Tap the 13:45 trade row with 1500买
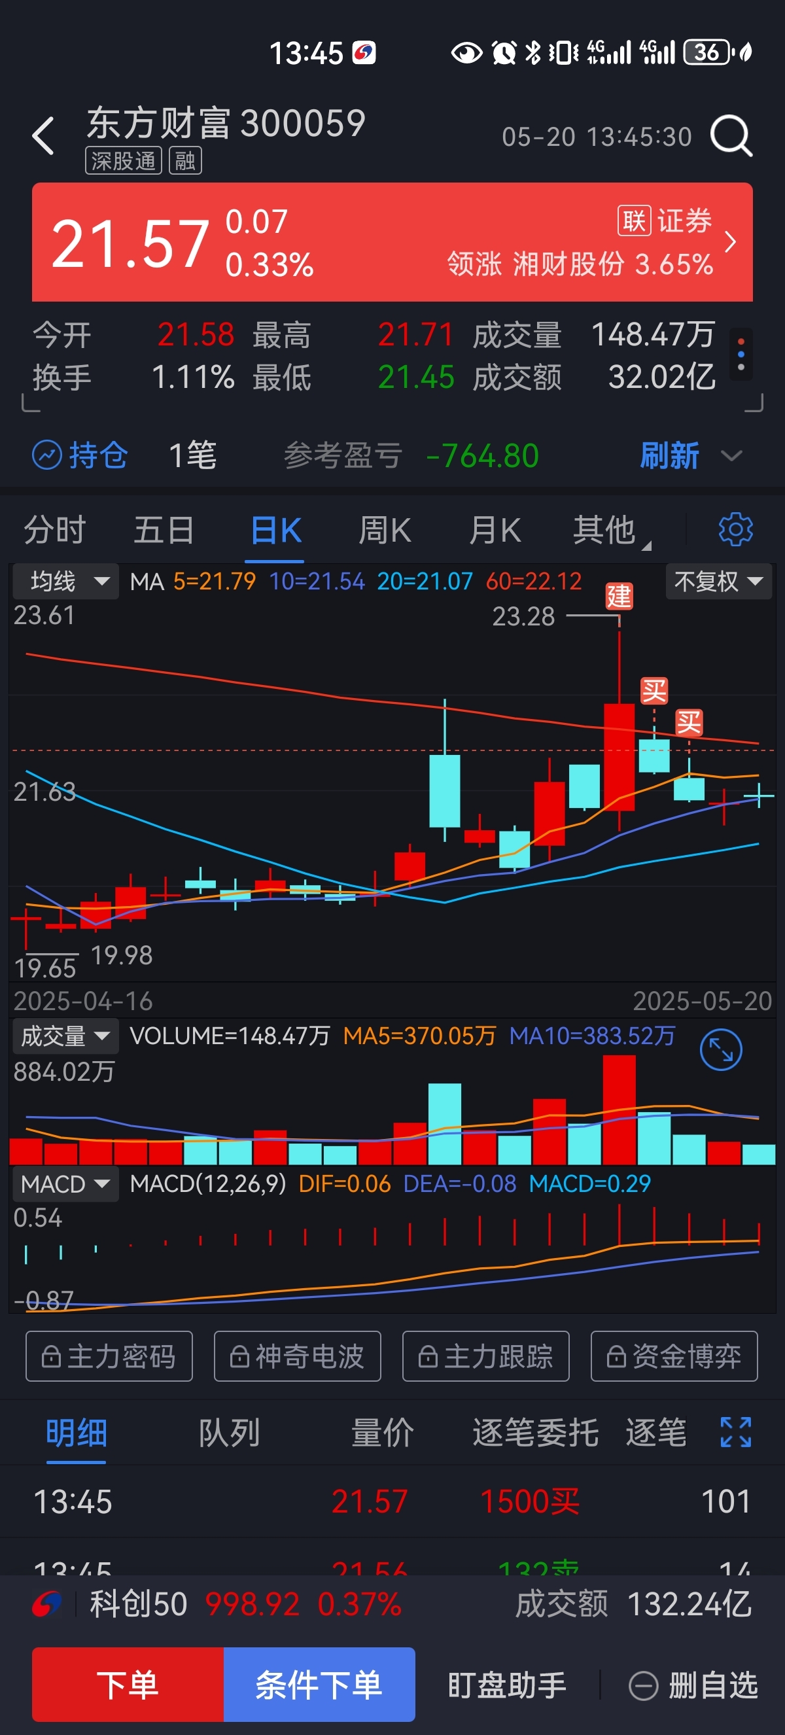Screen dimensions: 785x1735 pos(392,1501)
